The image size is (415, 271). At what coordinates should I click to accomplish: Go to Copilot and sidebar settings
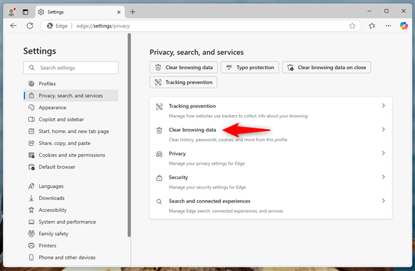click(x=70, y=120)
